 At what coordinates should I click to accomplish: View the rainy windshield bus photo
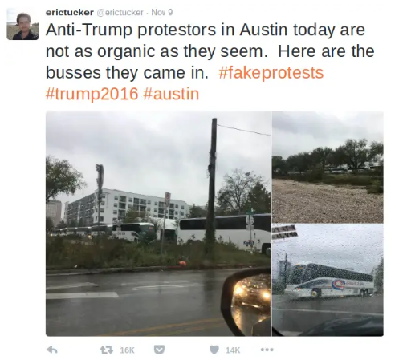pyautogui.click(x=328, y=280)
